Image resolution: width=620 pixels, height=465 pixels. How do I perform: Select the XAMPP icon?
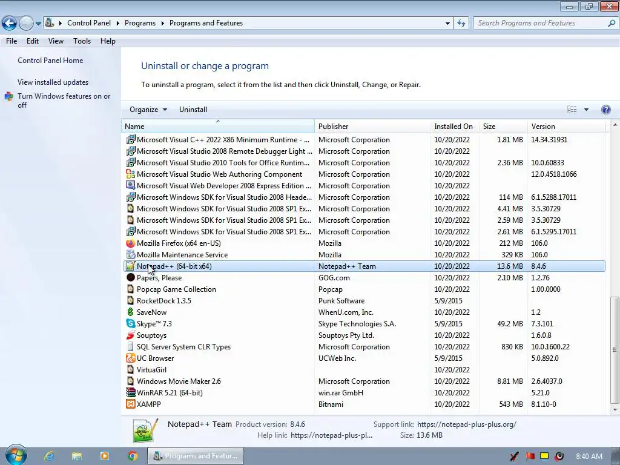(x=130, y=404)
